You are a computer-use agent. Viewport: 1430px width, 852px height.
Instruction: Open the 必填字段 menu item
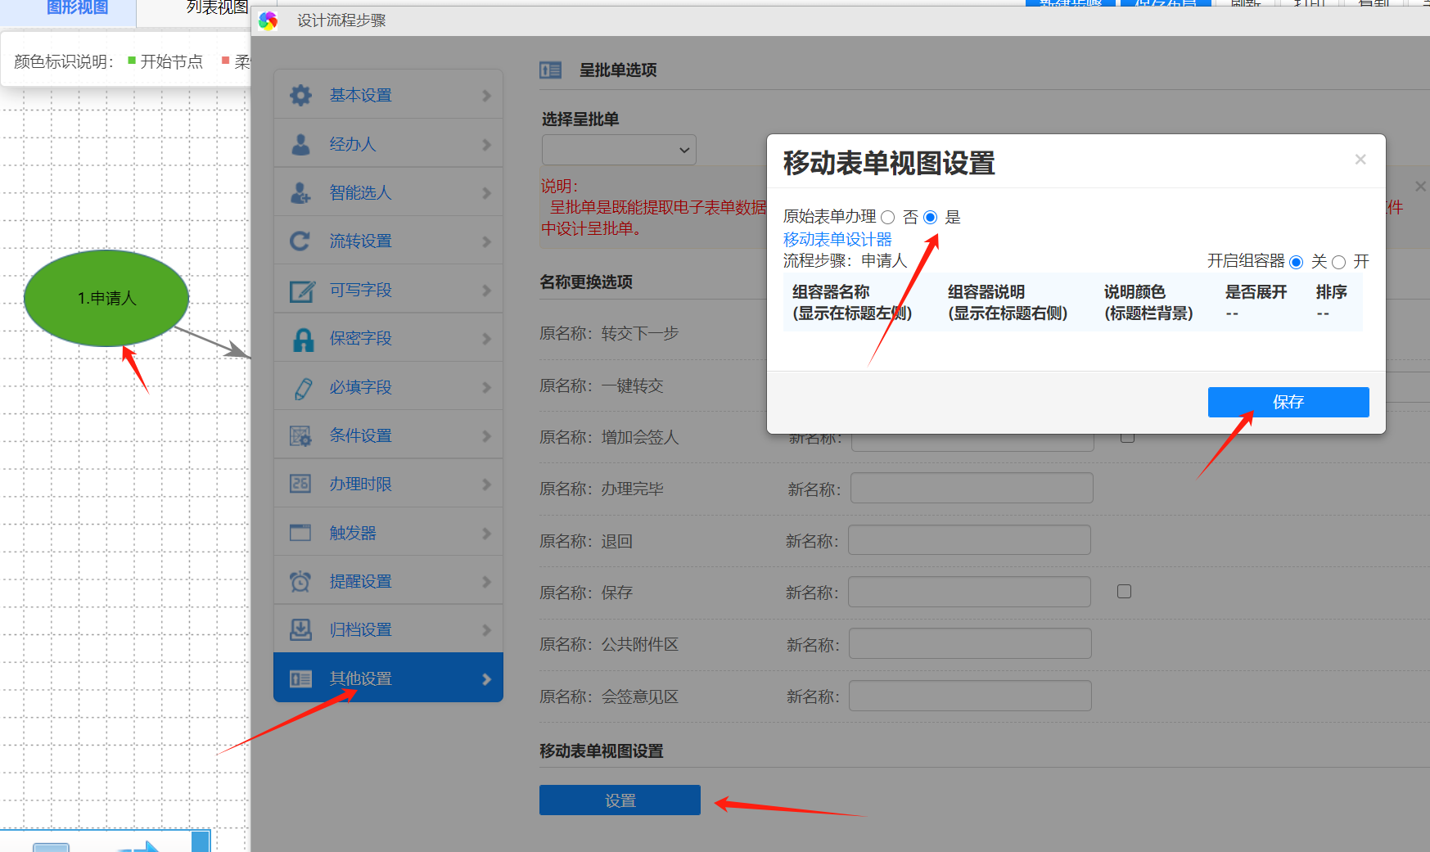[388, 387]
